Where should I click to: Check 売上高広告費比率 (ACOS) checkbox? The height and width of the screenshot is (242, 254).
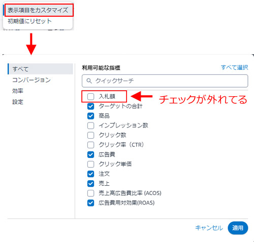point(91,193)
